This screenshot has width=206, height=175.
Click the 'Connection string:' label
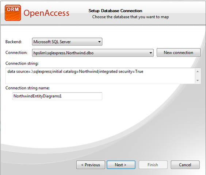pyautogui.click(x=22, y=63)
